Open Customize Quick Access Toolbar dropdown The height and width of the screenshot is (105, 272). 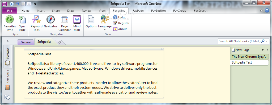tap(35, 4)
